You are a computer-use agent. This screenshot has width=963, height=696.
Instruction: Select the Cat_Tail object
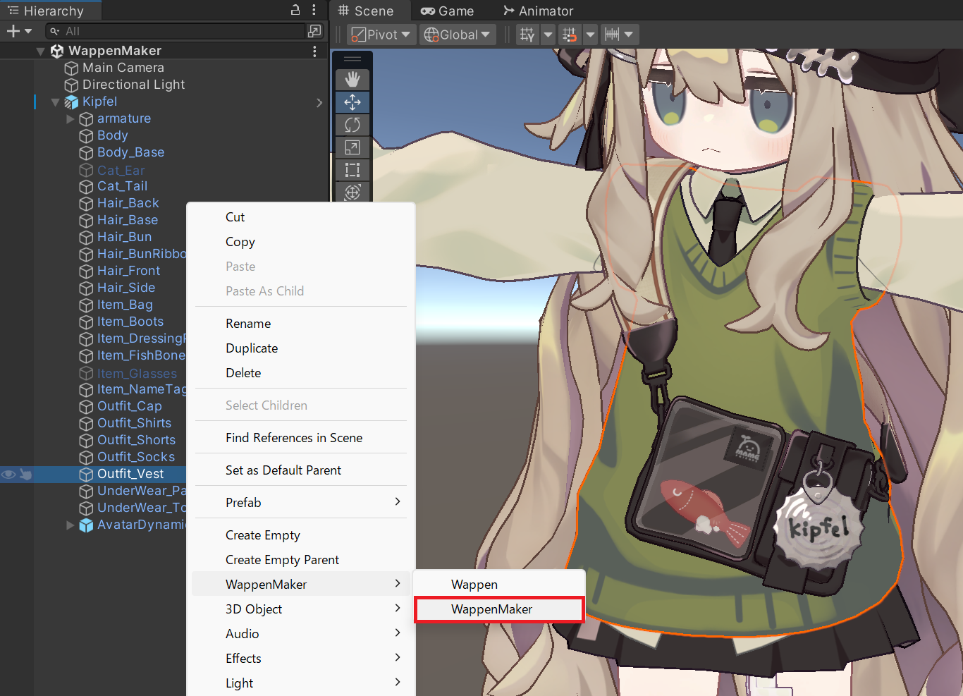pos(122,186)
